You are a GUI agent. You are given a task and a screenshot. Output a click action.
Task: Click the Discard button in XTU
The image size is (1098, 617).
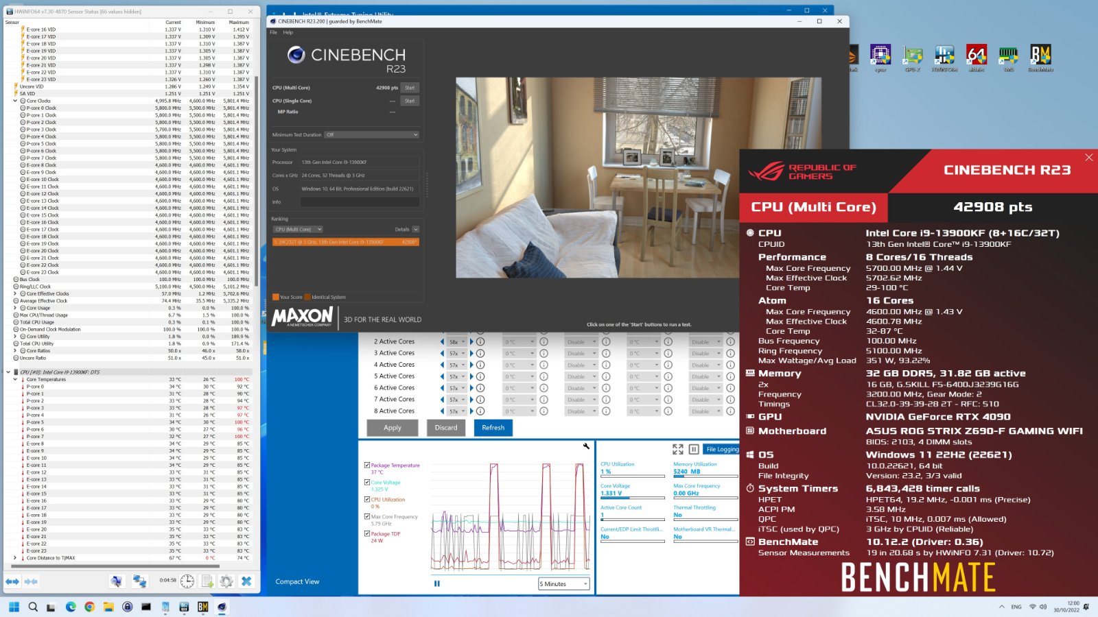[446, 428]
